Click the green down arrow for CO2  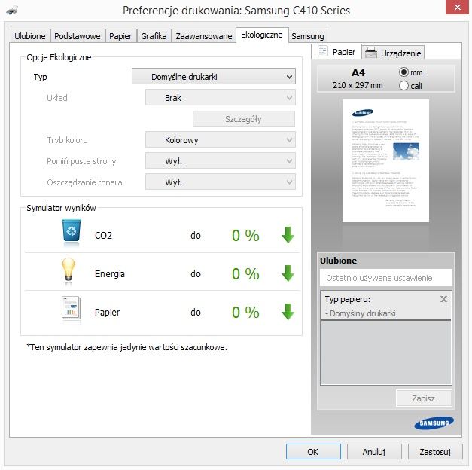pos(288,235)
